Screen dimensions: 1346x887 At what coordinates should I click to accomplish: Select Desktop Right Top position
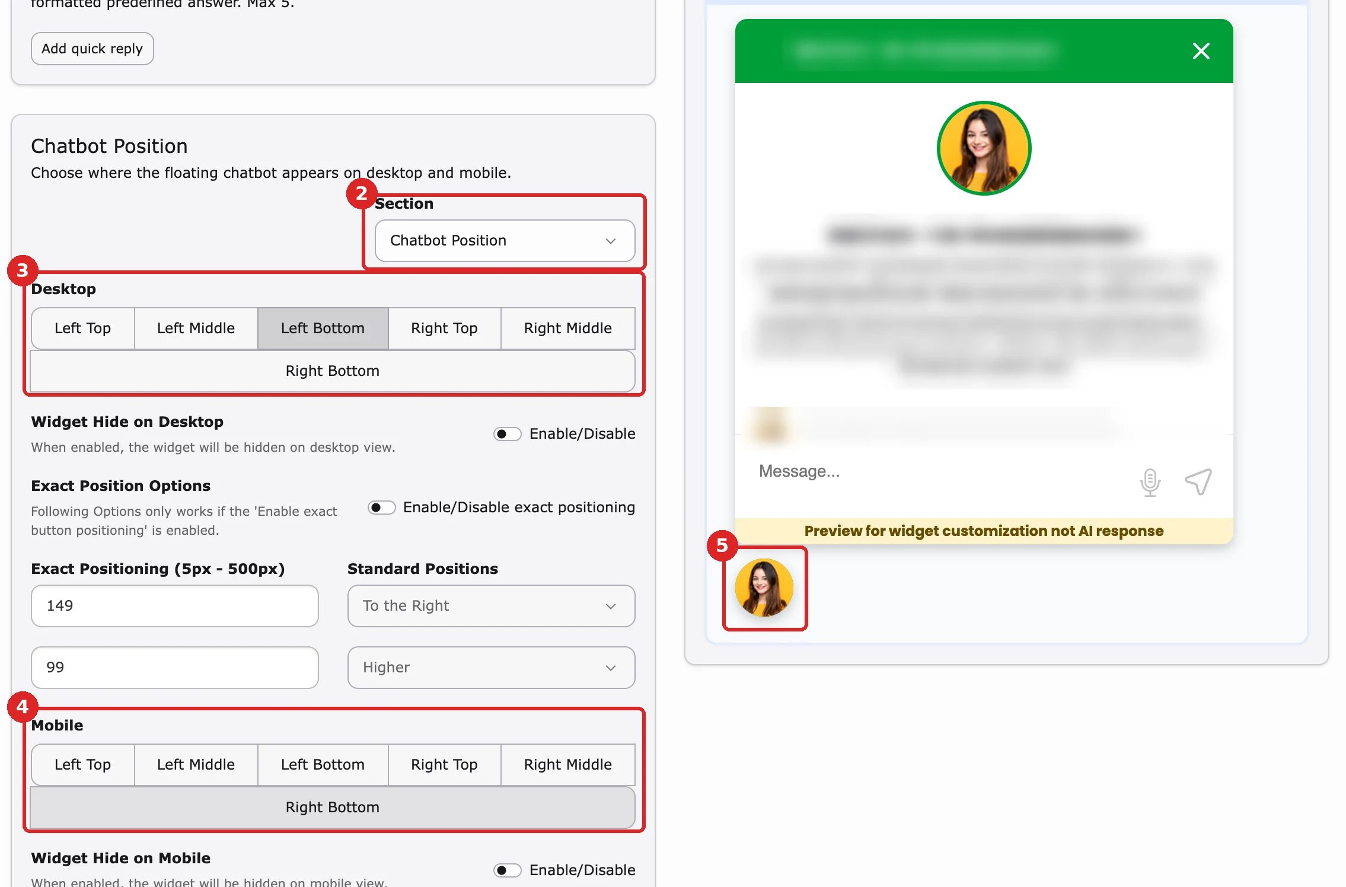tap(444, 328)
